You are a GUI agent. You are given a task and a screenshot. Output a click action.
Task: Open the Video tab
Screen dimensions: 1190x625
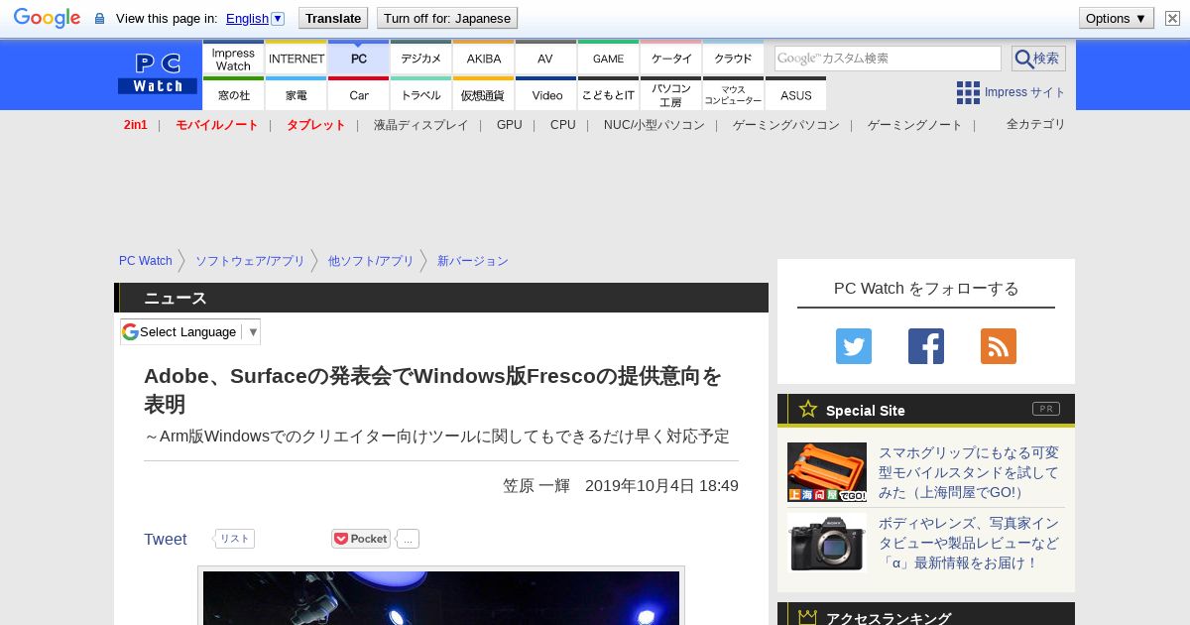545,94
